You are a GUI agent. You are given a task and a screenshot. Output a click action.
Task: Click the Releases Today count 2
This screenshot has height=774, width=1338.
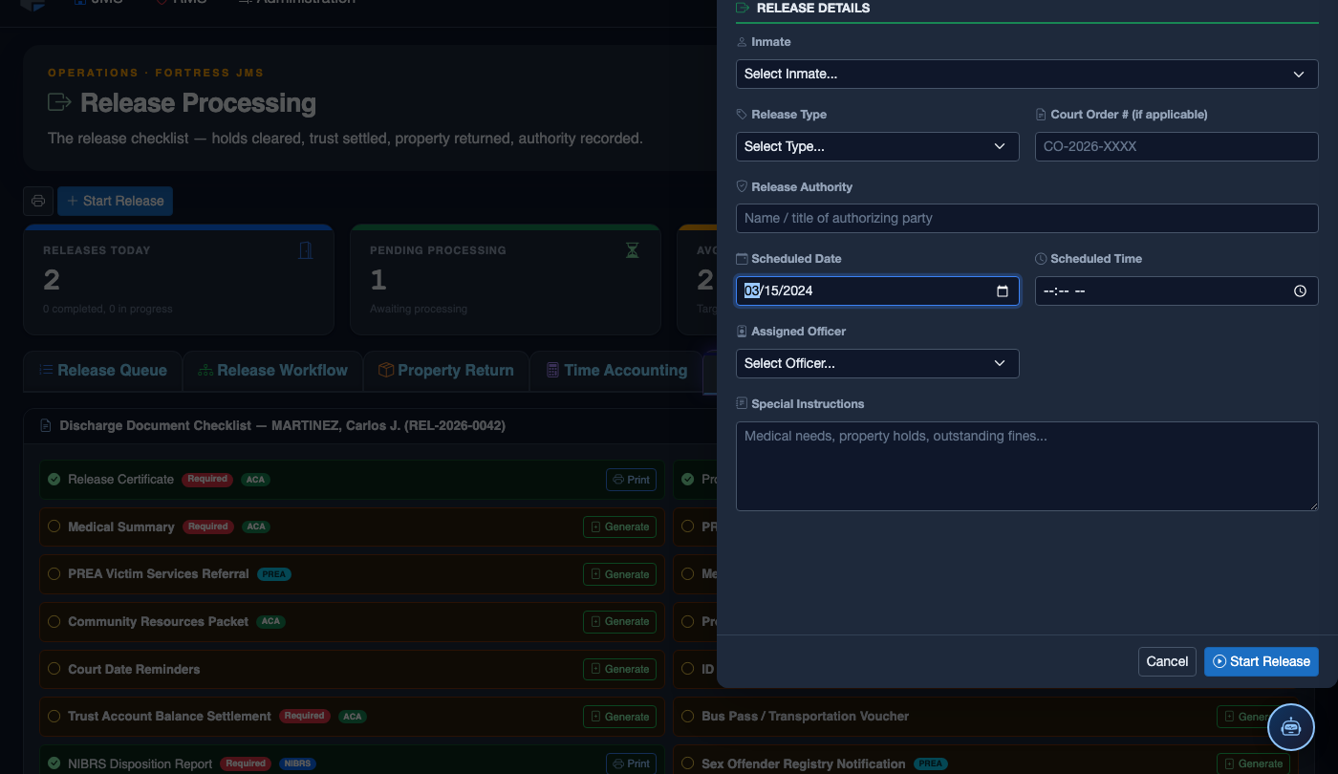tap(52, 280)
